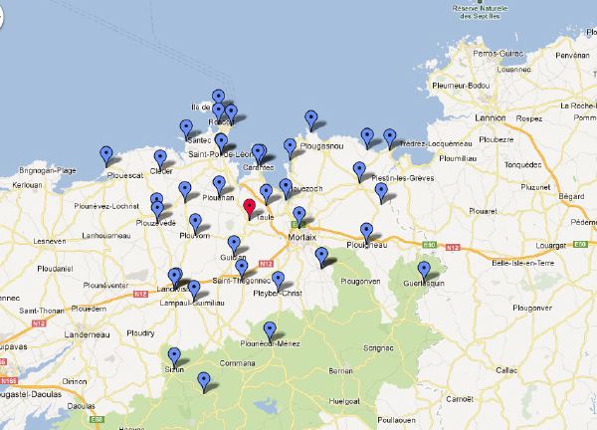Image resolution: width=597 pixels, height=430 pixels.
Task: Click the Commana town label
Action: click(x=237, y=363)
